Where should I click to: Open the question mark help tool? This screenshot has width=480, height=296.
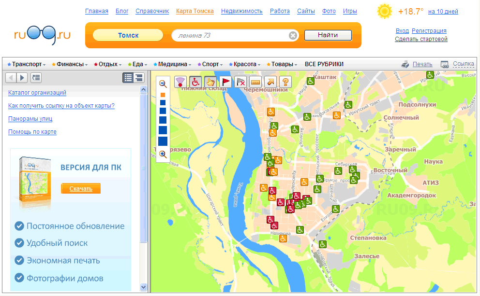(x=285, y=82)
